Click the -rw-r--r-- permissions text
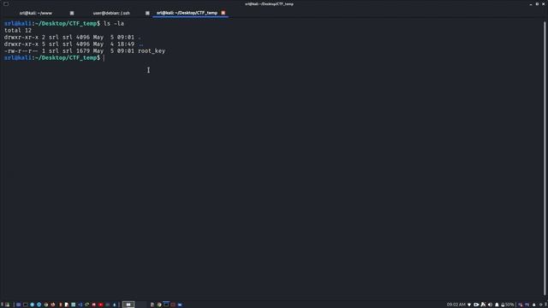 [x=21, y=51]
